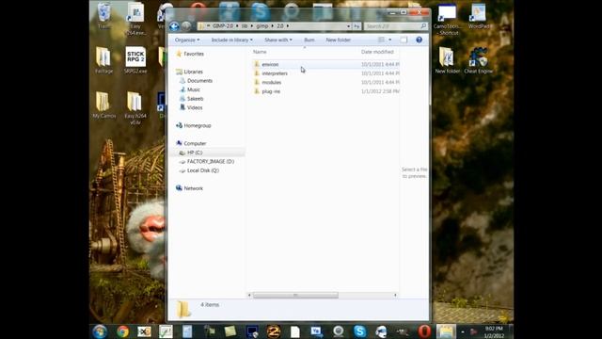Click the search magnifier icon
Image resolution: width=602 pixels, height=339 pixels.
(x=423, y=26)
